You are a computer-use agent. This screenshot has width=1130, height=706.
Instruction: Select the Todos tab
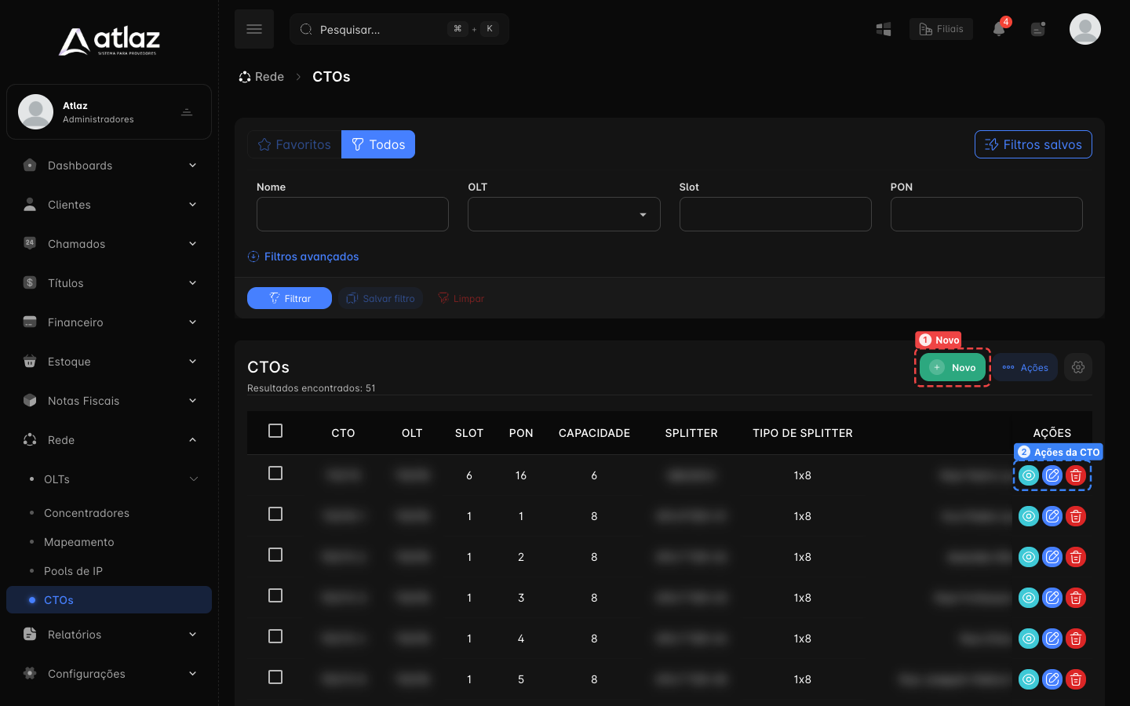(378, 144)
